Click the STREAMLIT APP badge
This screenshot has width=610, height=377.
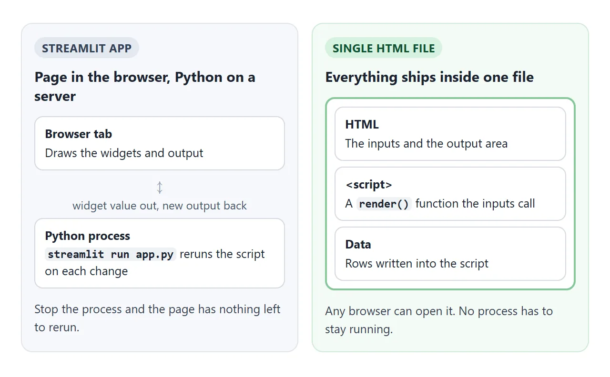pyautogui.click(x=86, y=48)
